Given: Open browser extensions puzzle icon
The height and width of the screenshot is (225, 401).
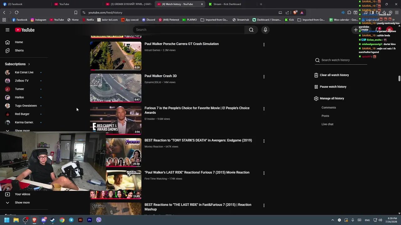Looking at the screenshot, I should 349,12.
